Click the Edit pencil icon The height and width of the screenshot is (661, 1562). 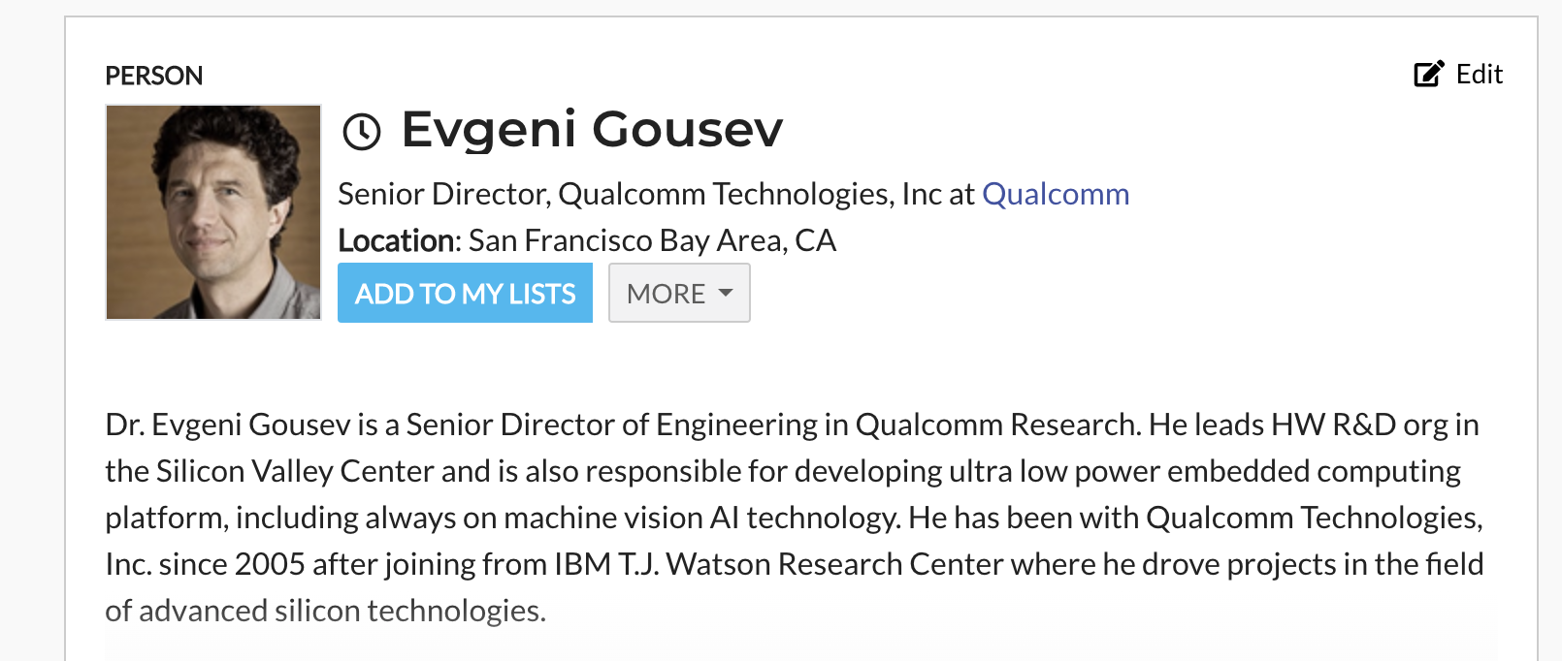tap(1428, 74)
